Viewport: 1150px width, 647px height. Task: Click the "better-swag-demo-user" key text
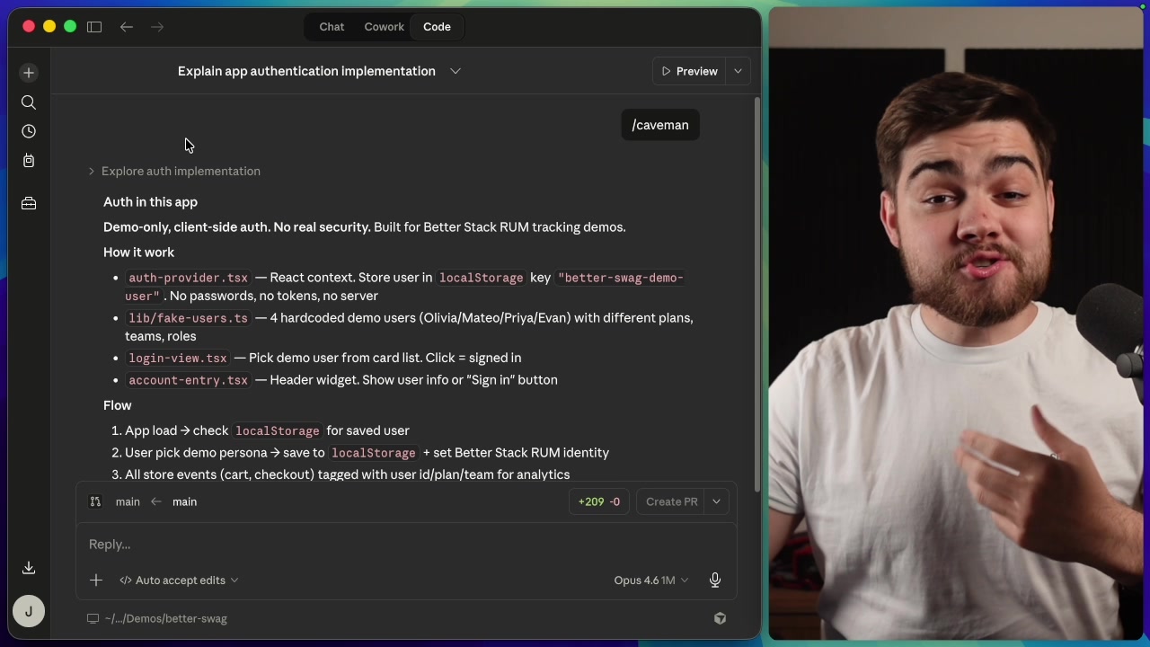click(404, 287)
